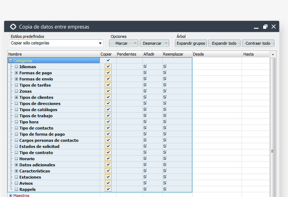The image size is (288, 197).
Task: Open the Estilos predefinidos combo box
Action: [100, 43]
